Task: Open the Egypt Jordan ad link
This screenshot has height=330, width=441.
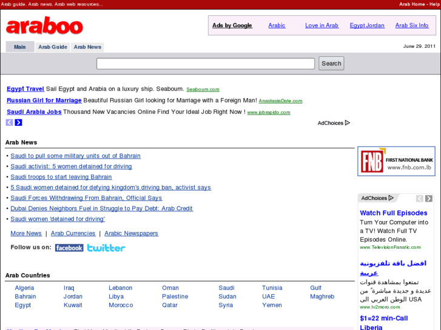Action: pyautogui.click(x=367, y=25)
